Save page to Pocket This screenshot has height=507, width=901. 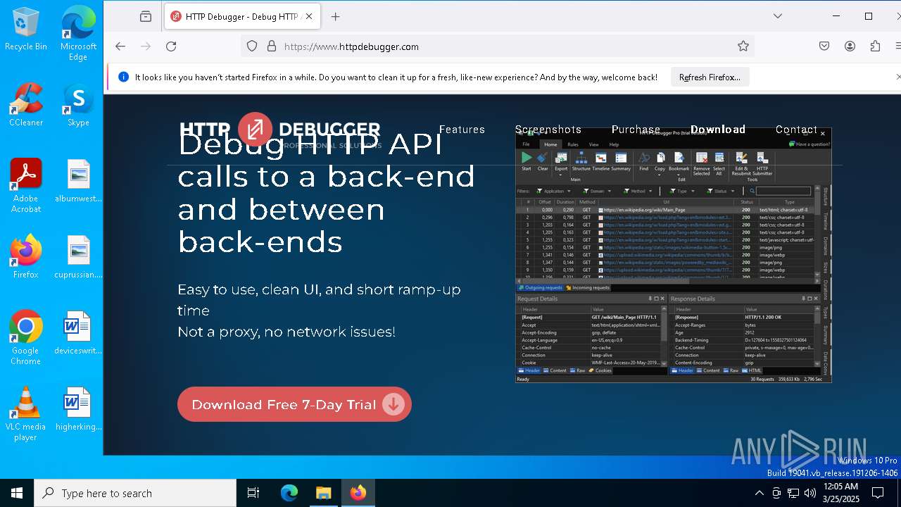click(x=824, y=46)
